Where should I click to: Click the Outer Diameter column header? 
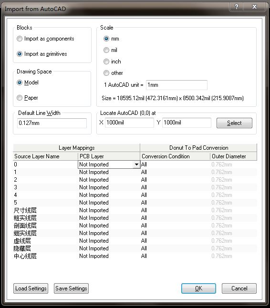(x=233, y=156)
